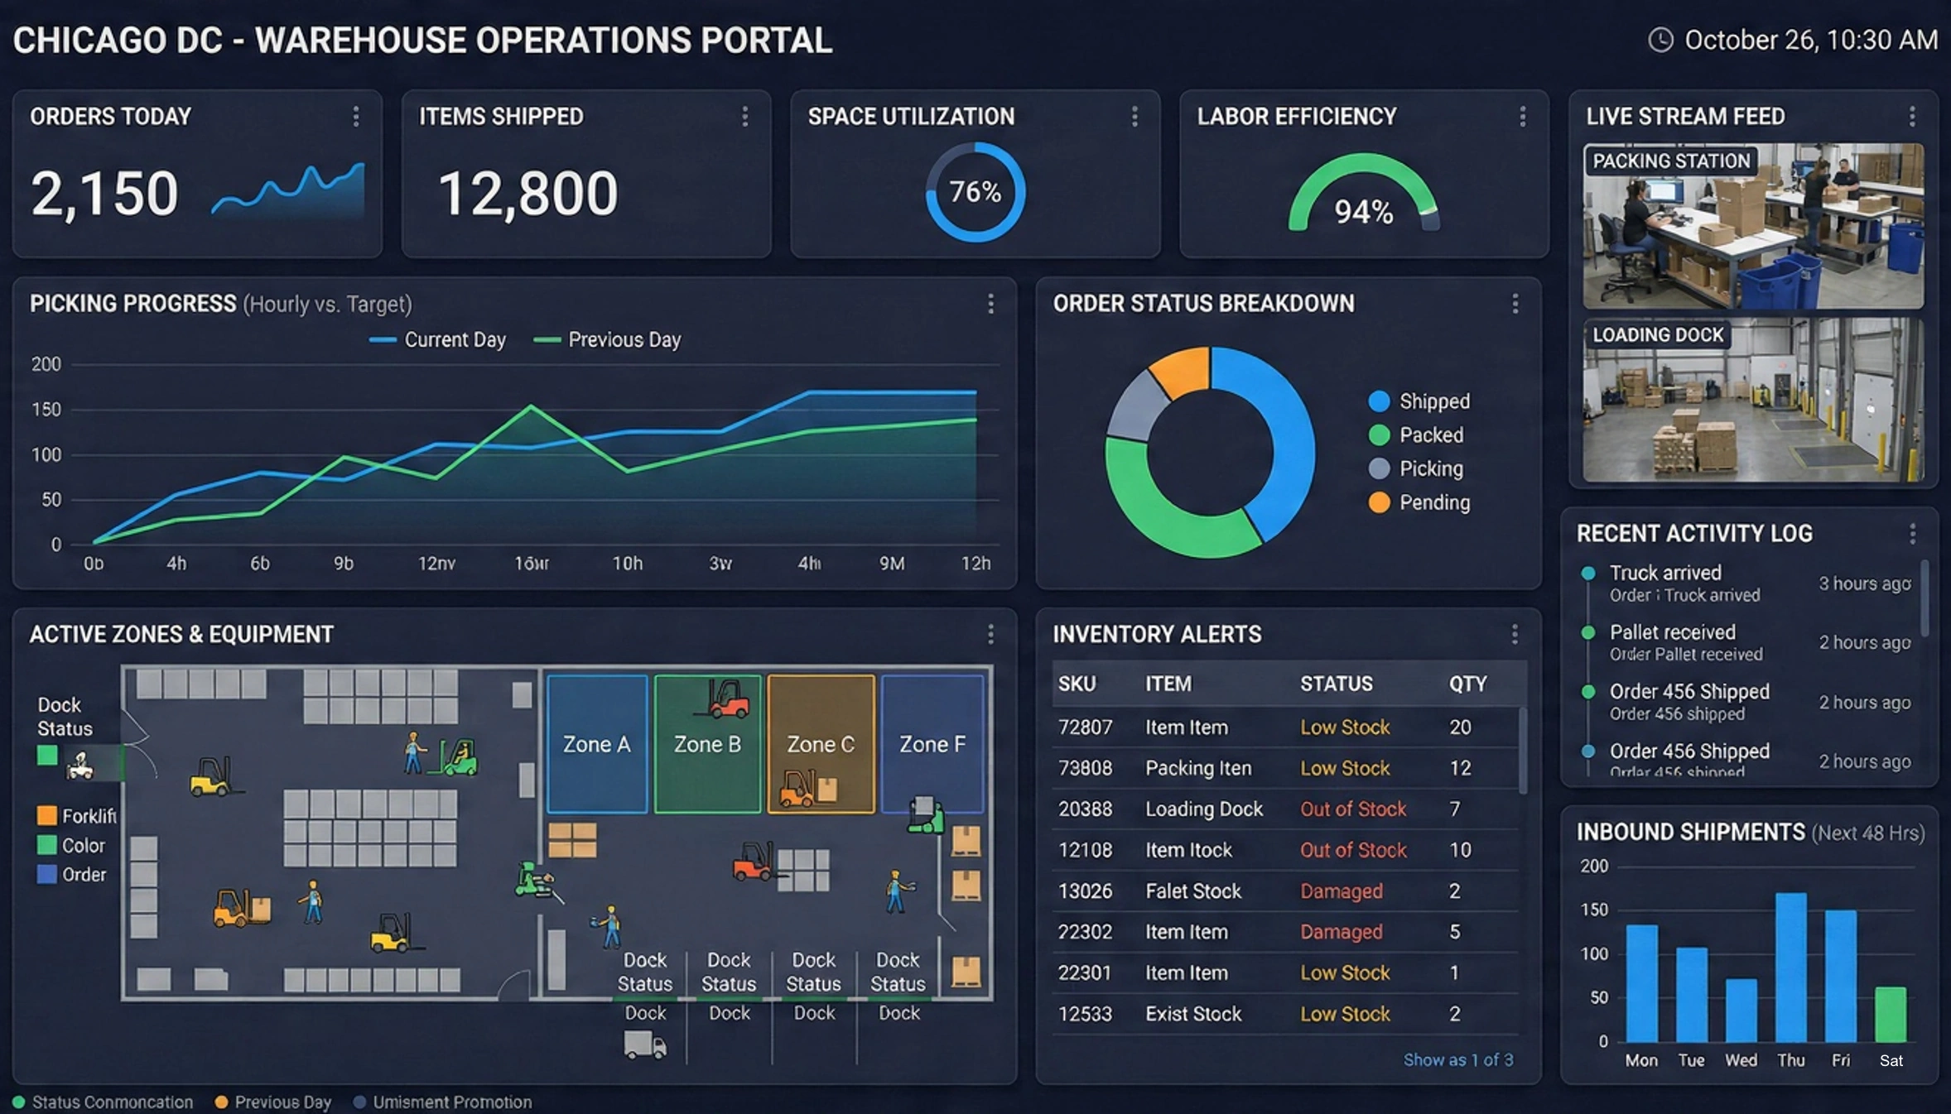This screenshot has width=1951, height=1114.
Task: Open the Inventory Alerts options menu
Action: pyautogui.click(x=1515, y=635)
